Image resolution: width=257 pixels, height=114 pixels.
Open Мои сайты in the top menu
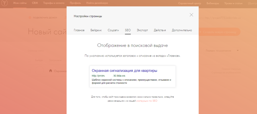(20, 3)
